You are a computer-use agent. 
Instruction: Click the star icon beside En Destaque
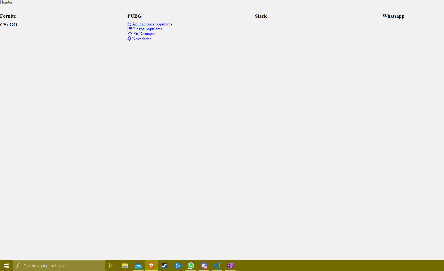coord(130,34)
